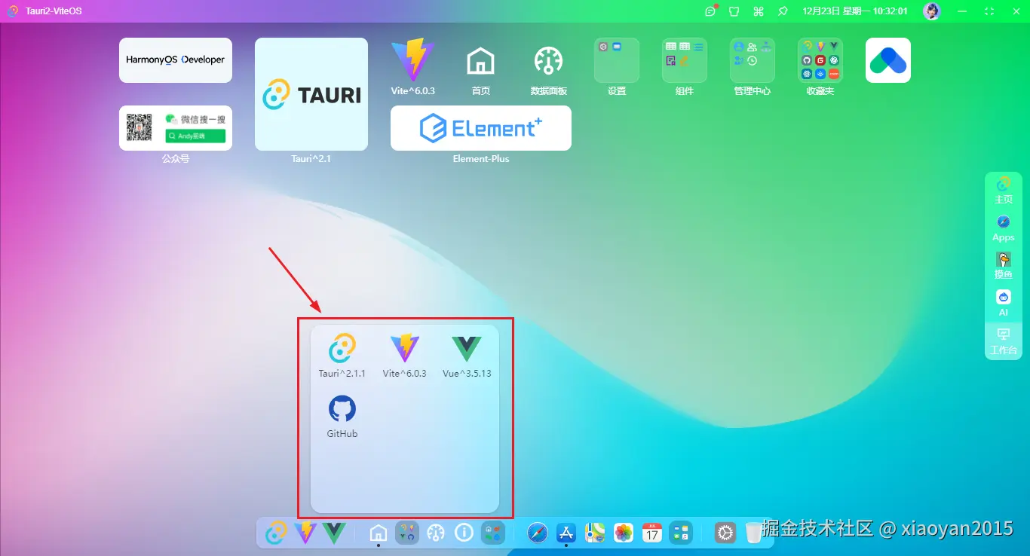Click the Tauri2-ViteOS logo in title bar
Image resolution: width=1030 pixels, height=556 pixels.
[x=13, y=11]
